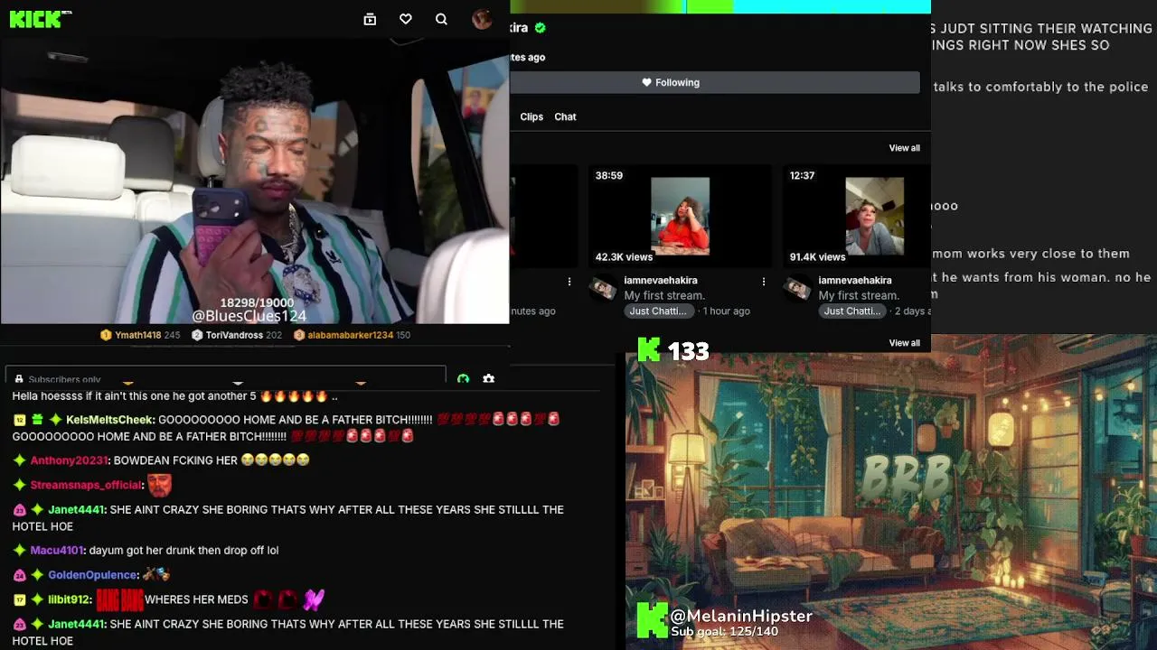Click bronze rank three badge by alabamabarker1234

point(299,335)
